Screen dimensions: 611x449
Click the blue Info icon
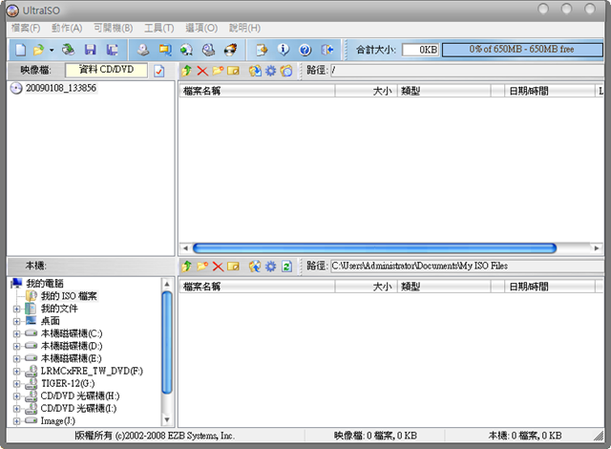point(284,50)
